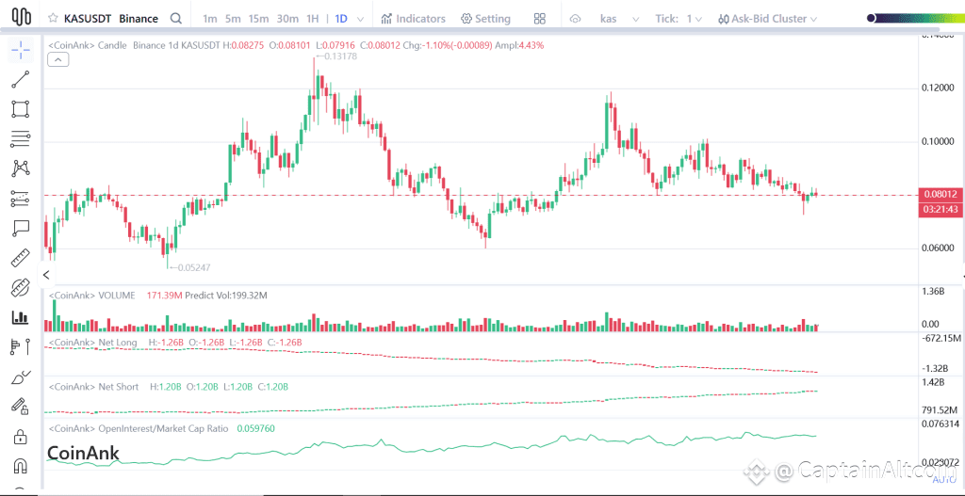The image size is (965, 496).
Task: Select the comment note annotation tool
Action: [21, 228]
